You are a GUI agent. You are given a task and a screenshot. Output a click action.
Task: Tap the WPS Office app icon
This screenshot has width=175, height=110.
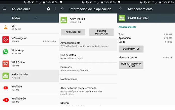[x=6, y=64]
